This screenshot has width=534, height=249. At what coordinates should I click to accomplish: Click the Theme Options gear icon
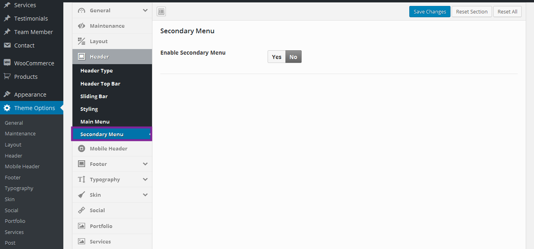pyautogui.click(x=7, y=108)
